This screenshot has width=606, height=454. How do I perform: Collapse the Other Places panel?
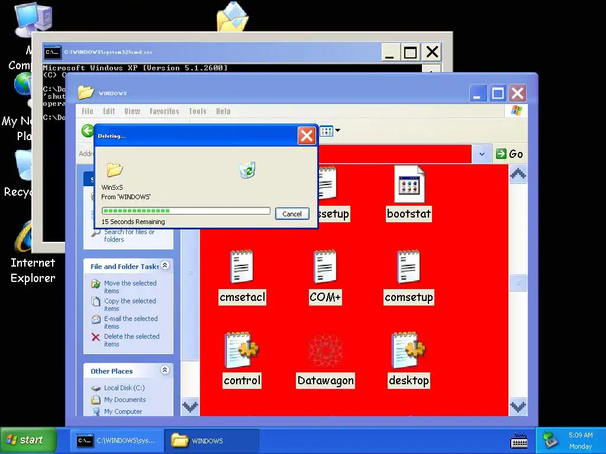point(165,370)
